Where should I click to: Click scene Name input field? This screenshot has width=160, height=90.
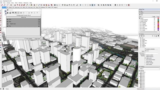click(x=151, y=51)
